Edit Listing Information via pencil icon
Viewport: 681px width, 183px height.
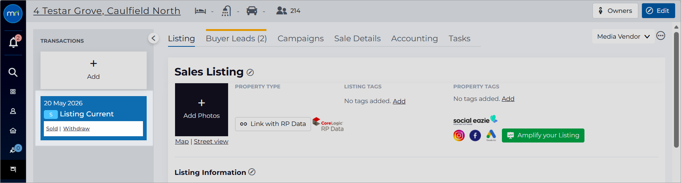(252, 172)
